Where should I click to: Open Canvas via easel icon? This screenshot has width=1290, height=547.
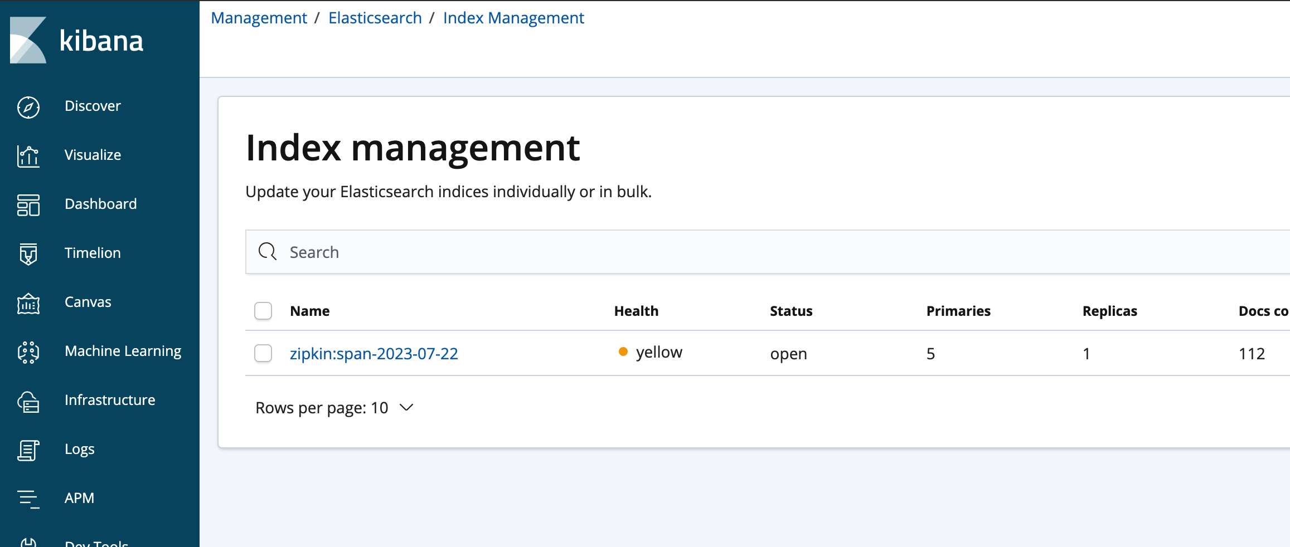click(28, 304)
